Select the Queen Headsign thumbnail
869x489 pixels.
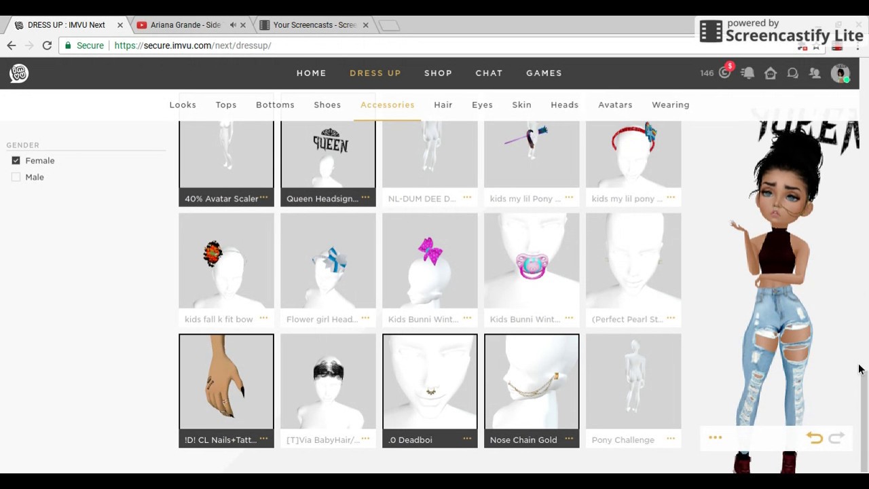(x=328, y=154)
